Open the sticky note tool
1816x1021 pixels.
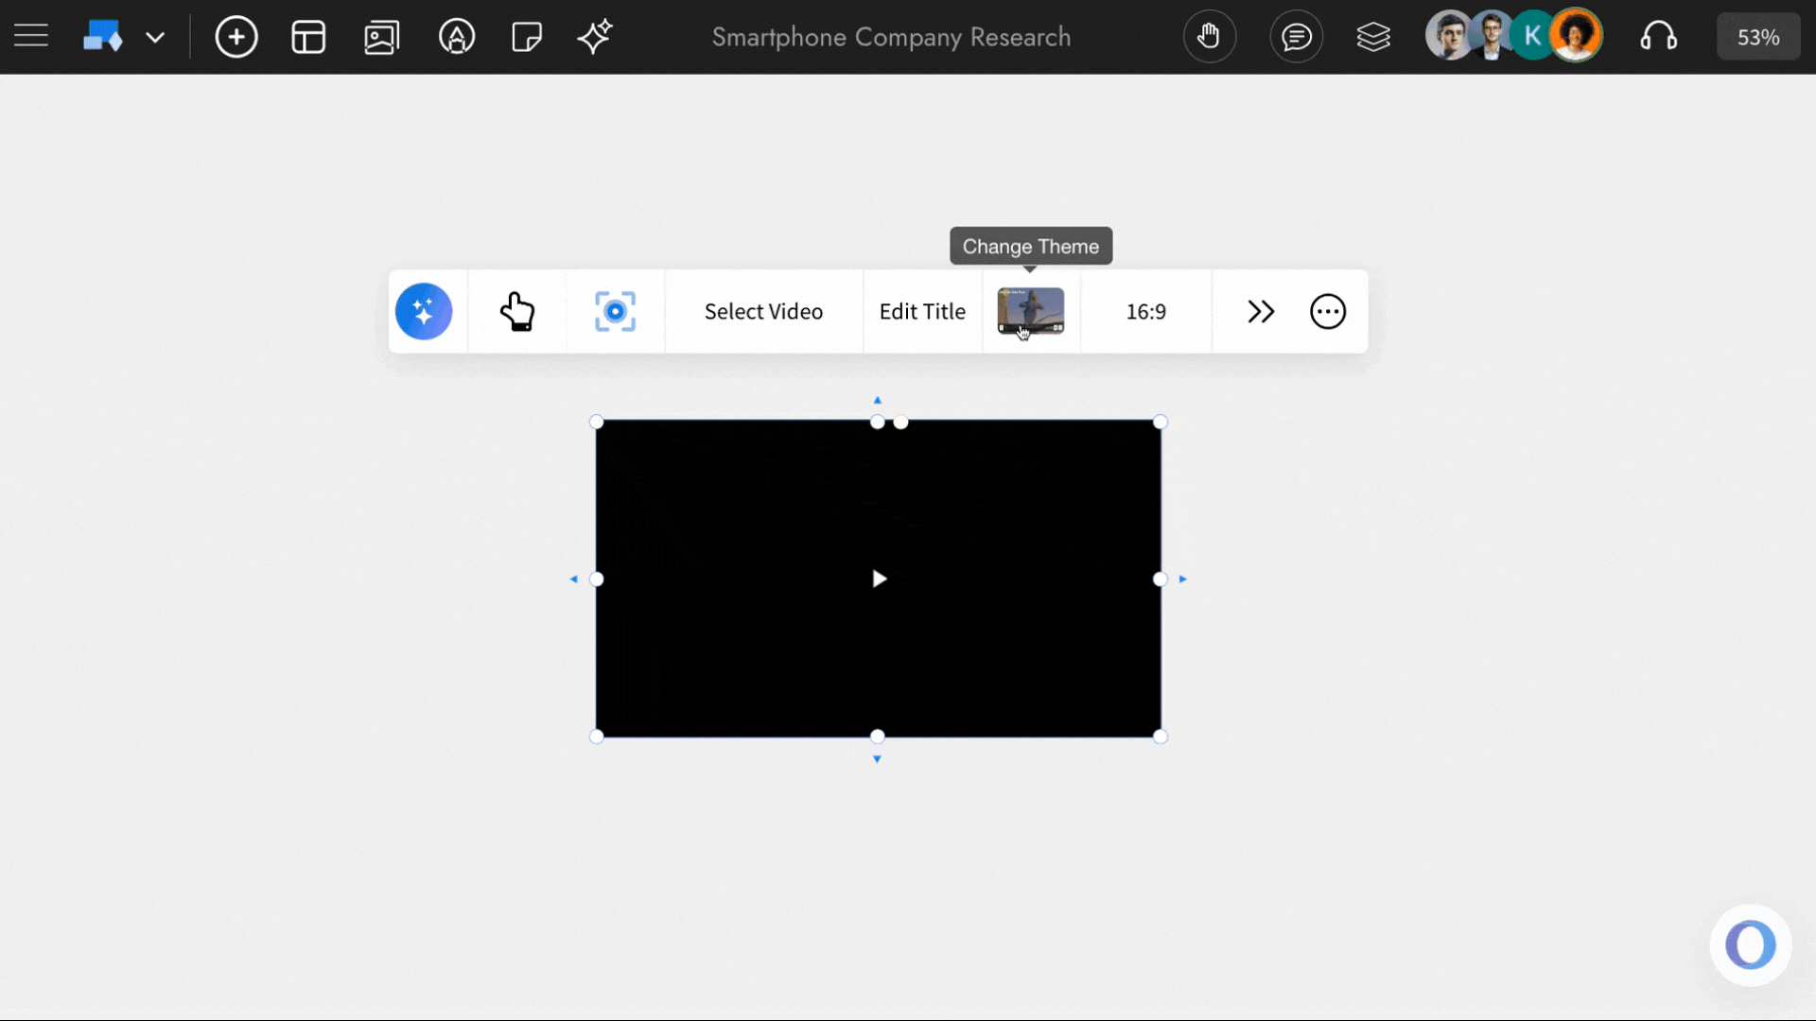pos(526,37)
